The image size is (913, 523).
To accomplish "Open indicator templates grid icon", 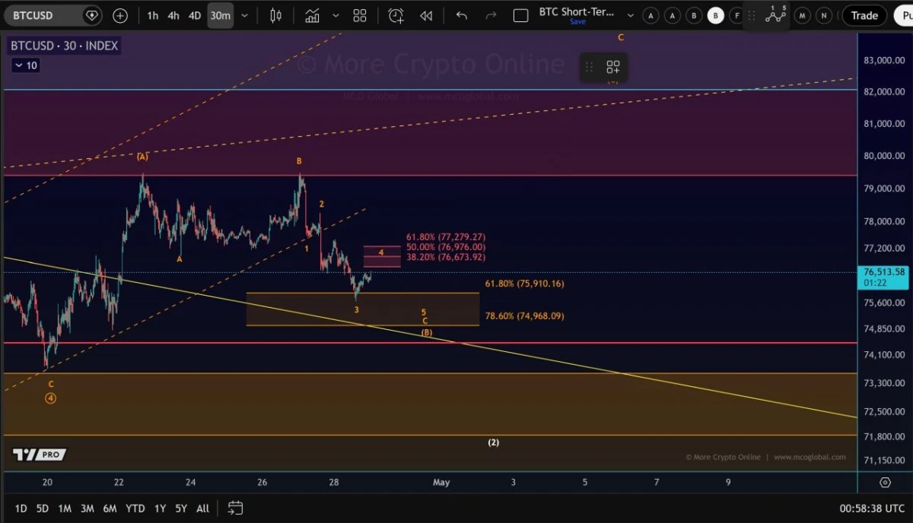I will [x=360, y=15].
